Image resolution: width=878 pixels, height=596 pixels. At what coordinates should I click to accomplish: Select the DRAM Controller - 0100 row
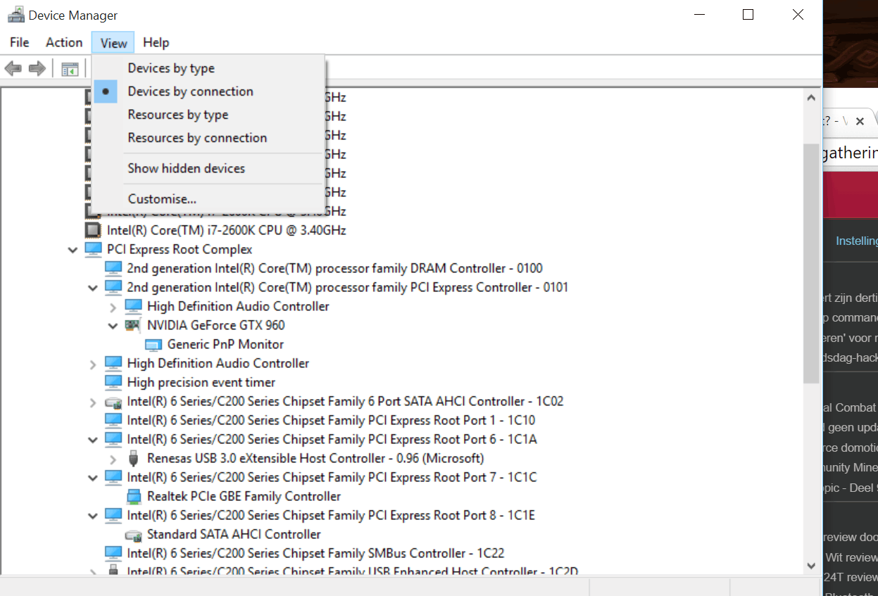pyautogui.click(x=334, y=268)
